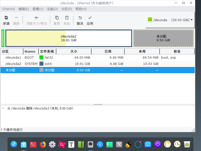
Task: Open Firefox from the dock
Action: (x=43, y=144)
